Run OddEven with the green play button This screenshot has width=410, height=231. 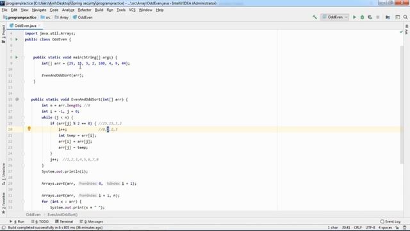click(x=354, y=17)
